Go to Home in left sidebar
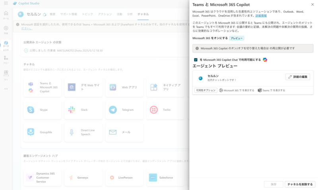 pos(6,15)
